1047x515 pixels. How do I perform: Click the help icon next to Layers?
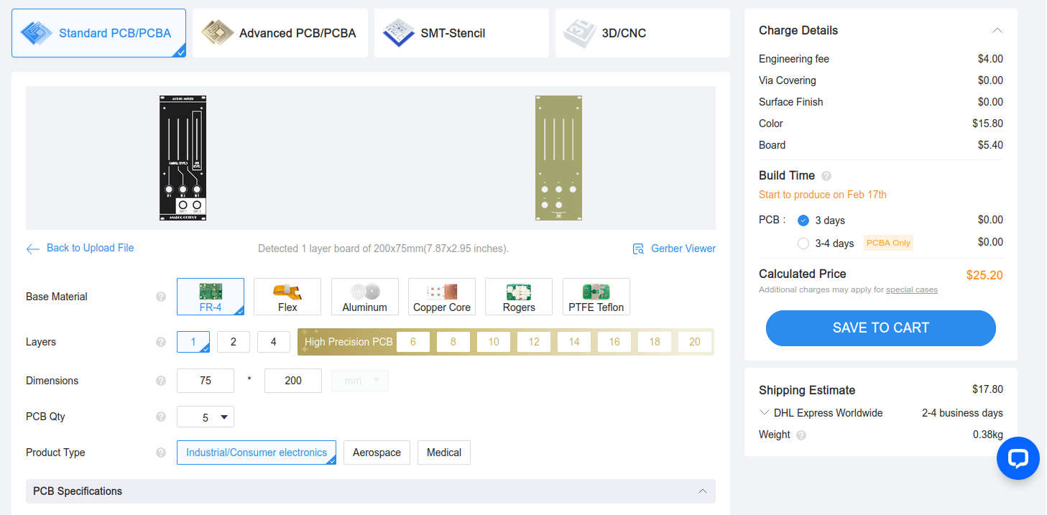coord(161,342)
